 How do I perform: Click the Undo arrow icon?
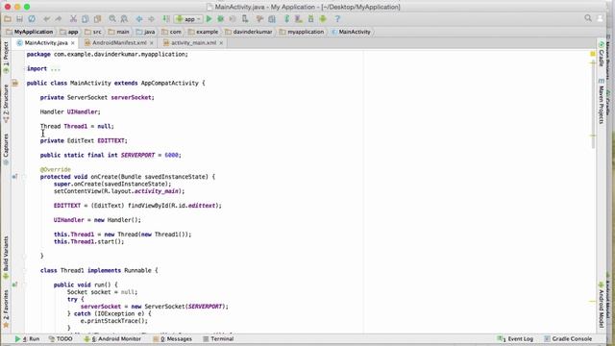47,19
